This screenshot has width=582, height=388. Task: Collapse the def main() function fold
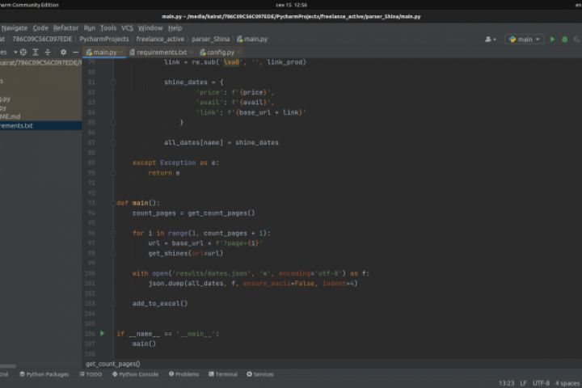click(x=114, y=203)
